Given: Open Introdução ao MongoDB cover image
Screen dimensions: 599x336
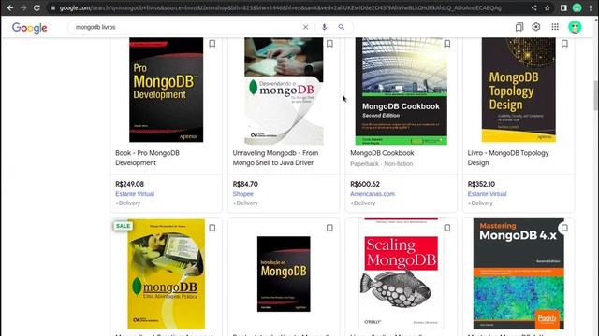Looking at the screenshot, I should click(284, 273).
